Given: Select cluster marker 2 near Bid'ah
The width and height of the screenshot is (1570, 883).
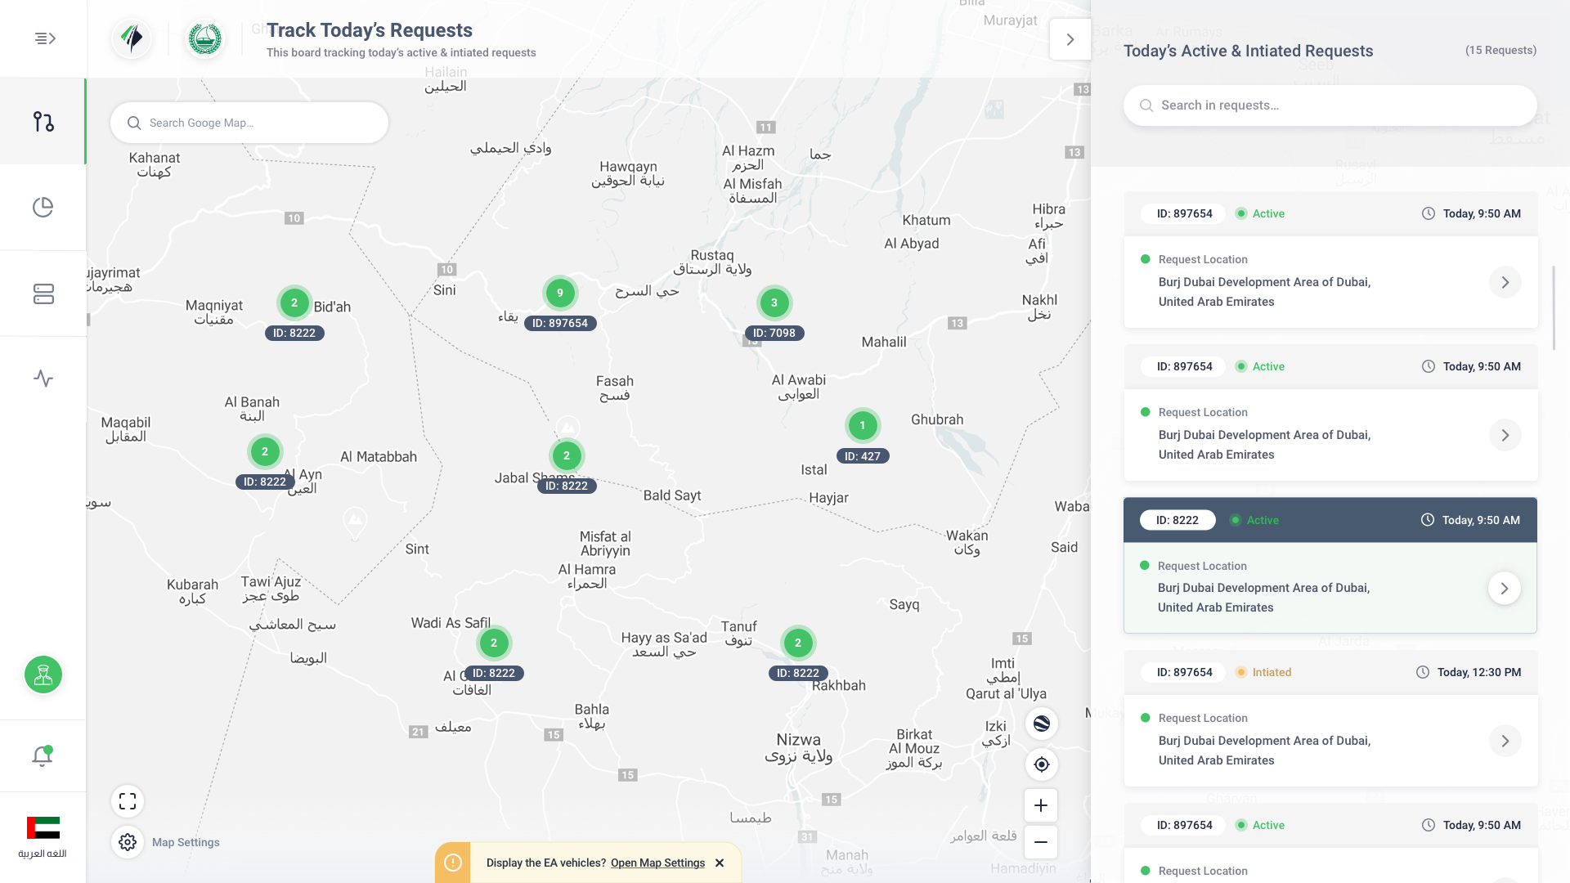Looking at the screenshot, I should click(x=294, y=303).
